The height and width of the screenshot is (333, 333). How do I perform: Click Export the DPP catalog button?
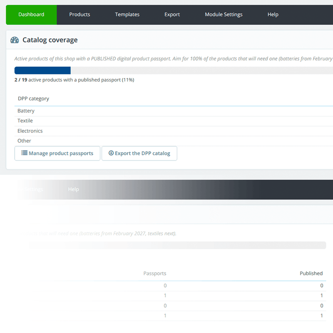(139, 153)
